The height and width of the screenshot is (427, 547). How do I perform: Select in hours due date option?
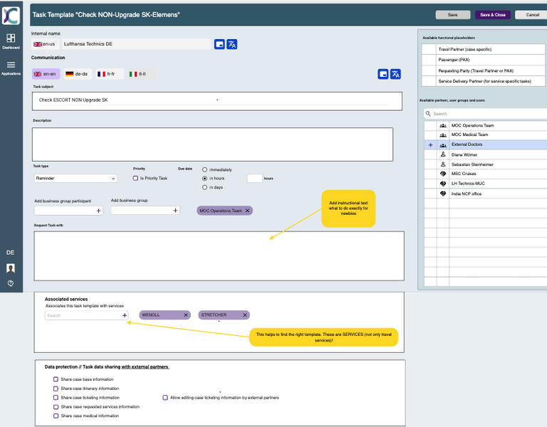[x=205, y=178]
